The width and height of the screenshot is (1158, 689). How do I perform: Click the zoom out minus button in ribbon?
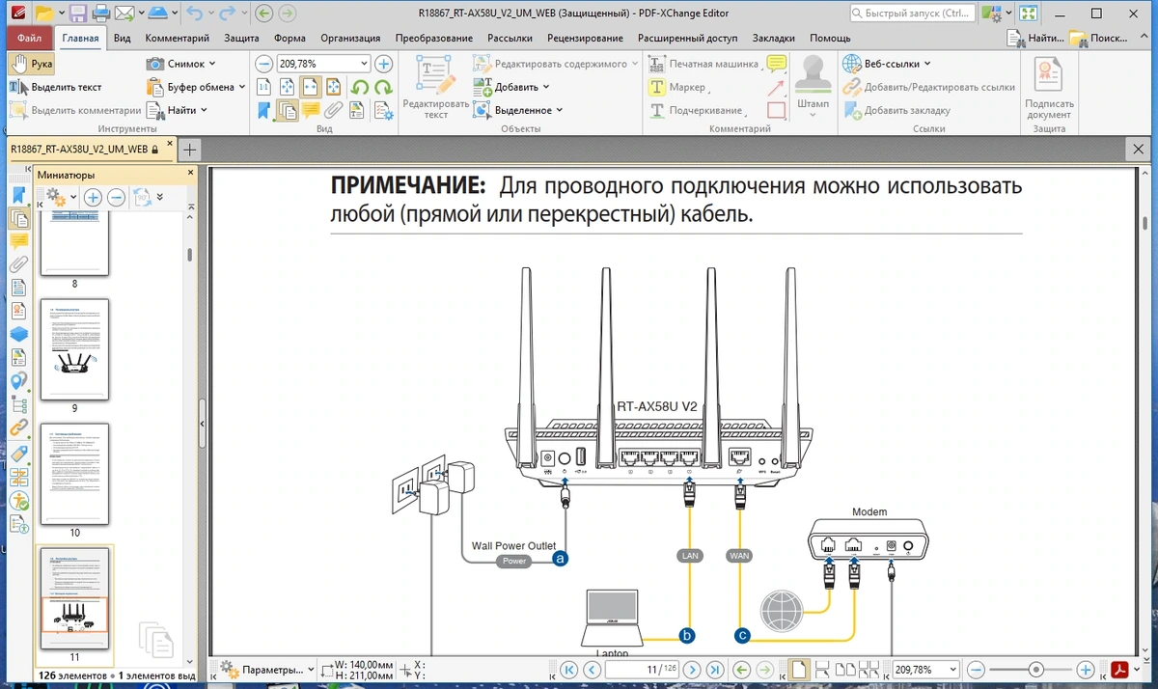coord(263,64)
